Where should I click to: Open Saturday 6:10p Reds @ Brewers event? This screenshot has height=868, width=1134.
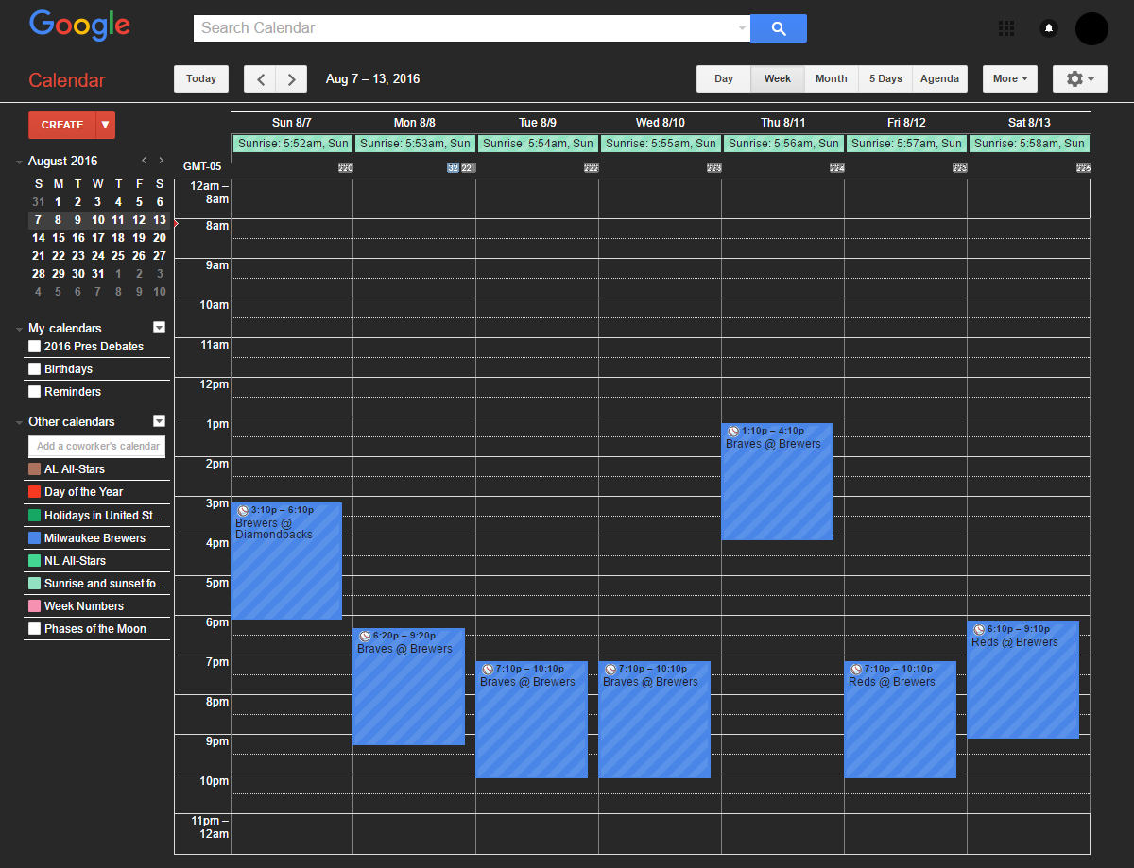pyautogui.click(x=1023, y=680)
